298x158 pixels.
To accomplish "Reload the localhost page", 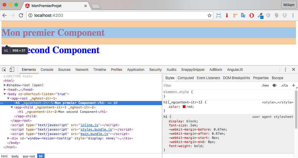I will point(21,15).
